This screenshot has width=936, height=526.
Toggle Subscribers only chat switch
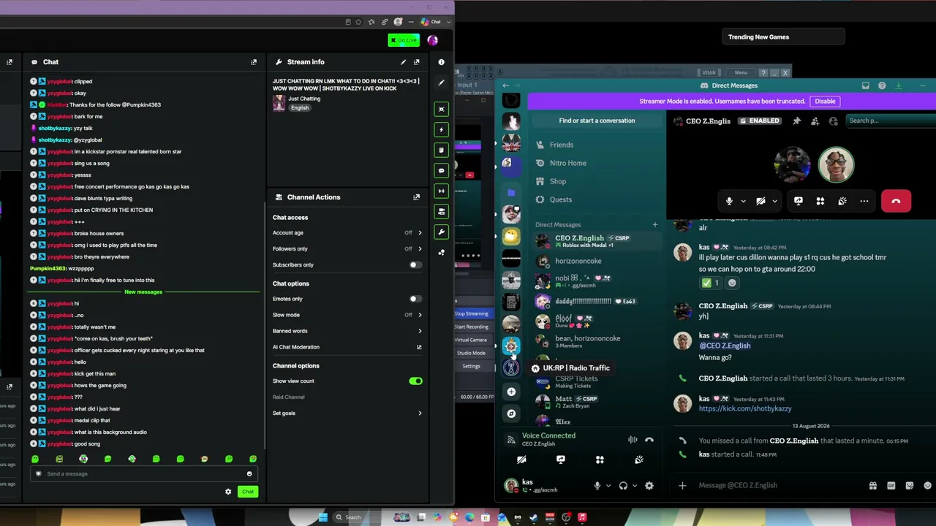click(x=415, y=264)
